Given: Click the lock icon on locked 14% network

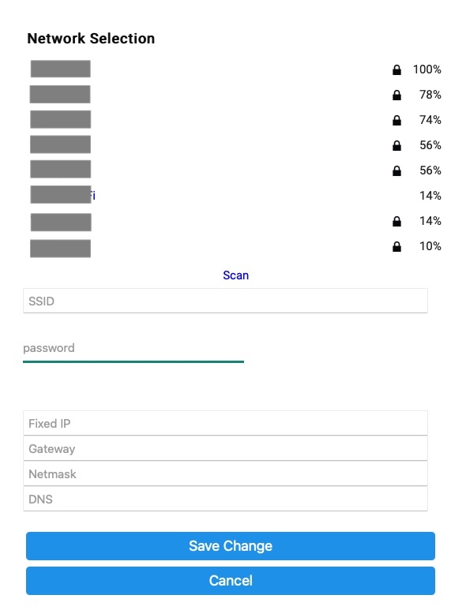Looking at the screenshot, I should [396, 222].
